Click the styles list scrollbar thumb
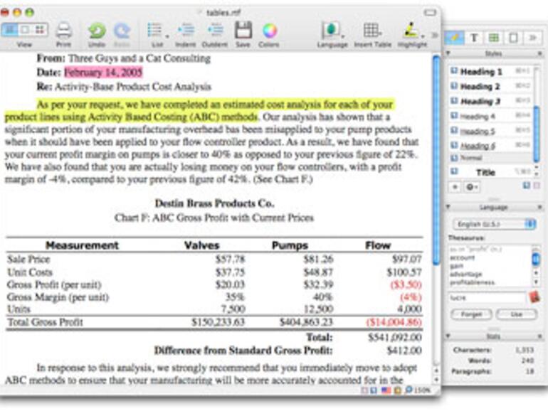 coord(537,134)
